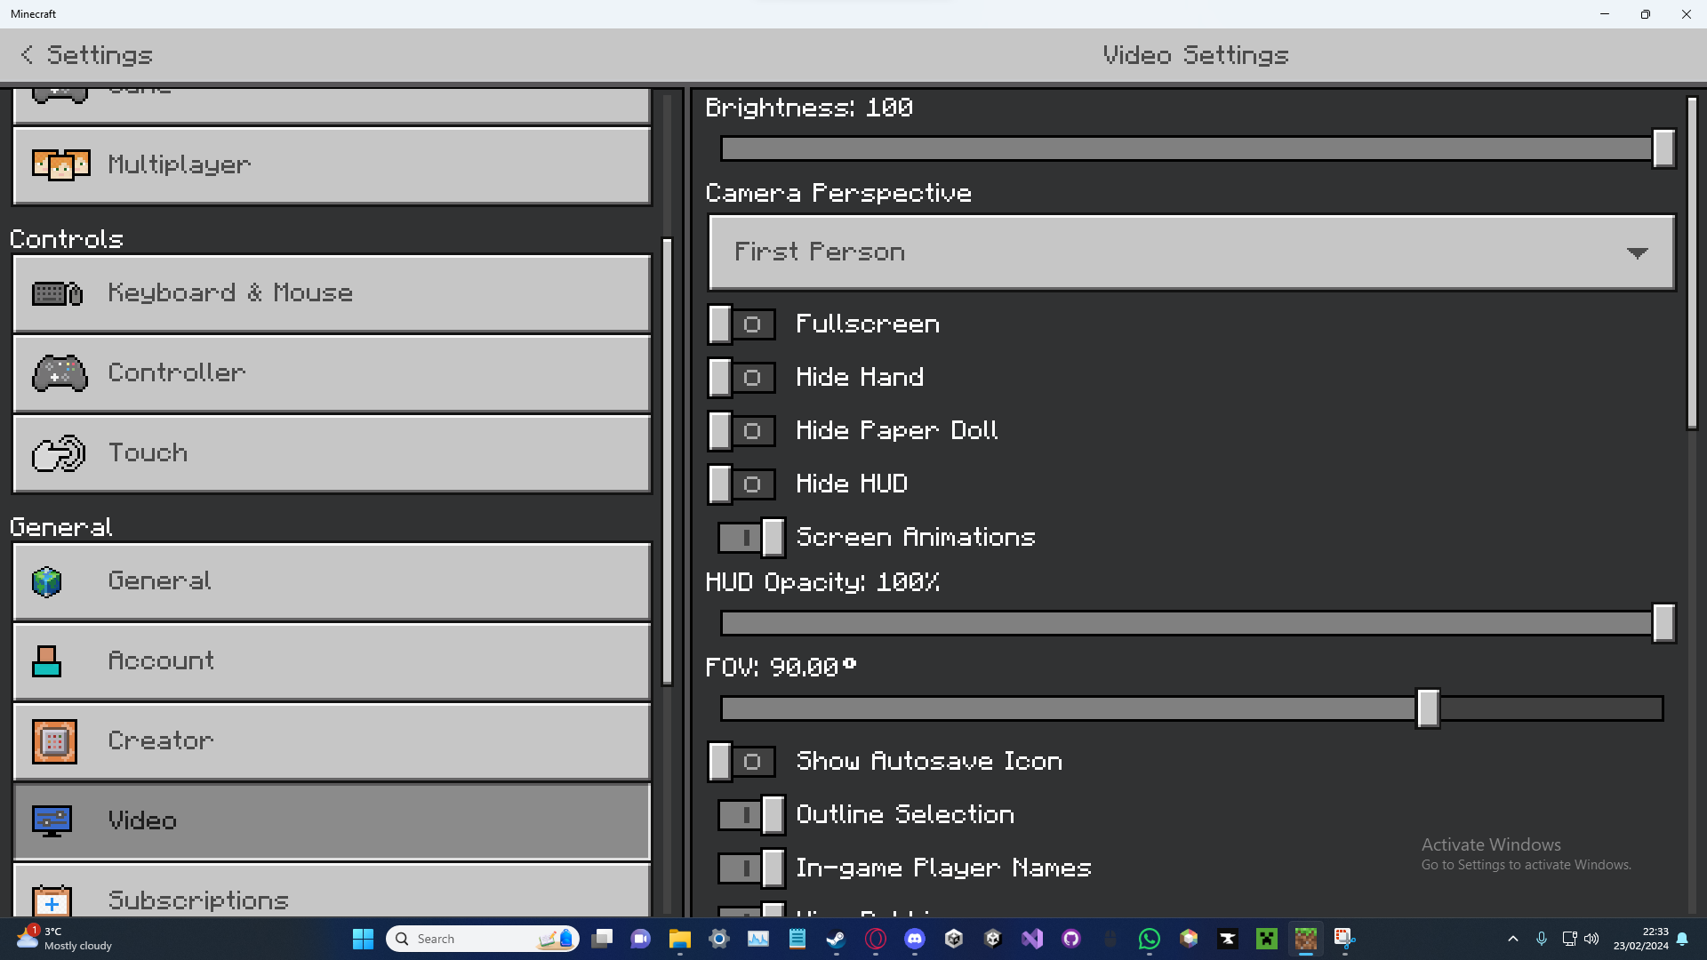Image resolution: width=1707 pixels, height=960 pixels.
Task: Open Discord from the taskbar
Action: point(915,939)
